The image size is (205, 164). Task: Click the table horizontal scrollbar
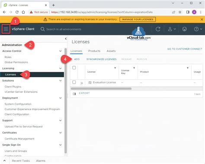(x=101, y=89)
